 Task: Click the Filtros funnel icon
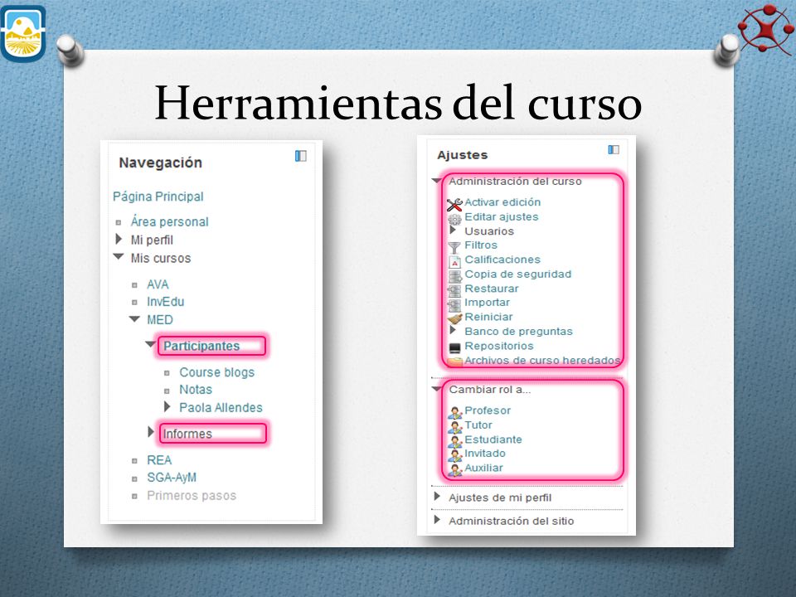(x=454, y=247)
